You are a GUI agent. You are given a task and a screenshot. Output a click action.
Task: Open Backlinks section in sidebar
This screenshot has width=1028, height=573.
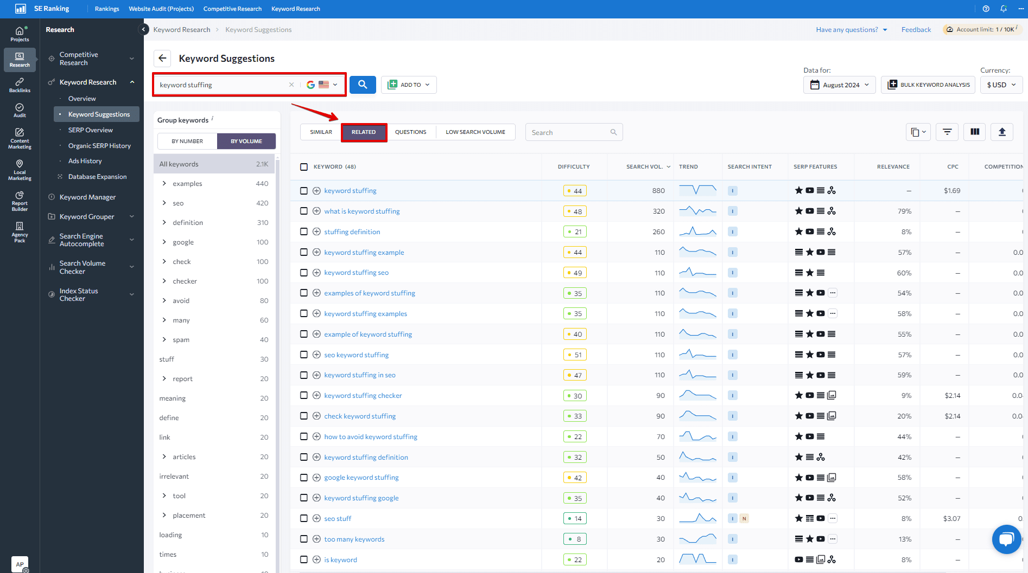coord(20,85)
